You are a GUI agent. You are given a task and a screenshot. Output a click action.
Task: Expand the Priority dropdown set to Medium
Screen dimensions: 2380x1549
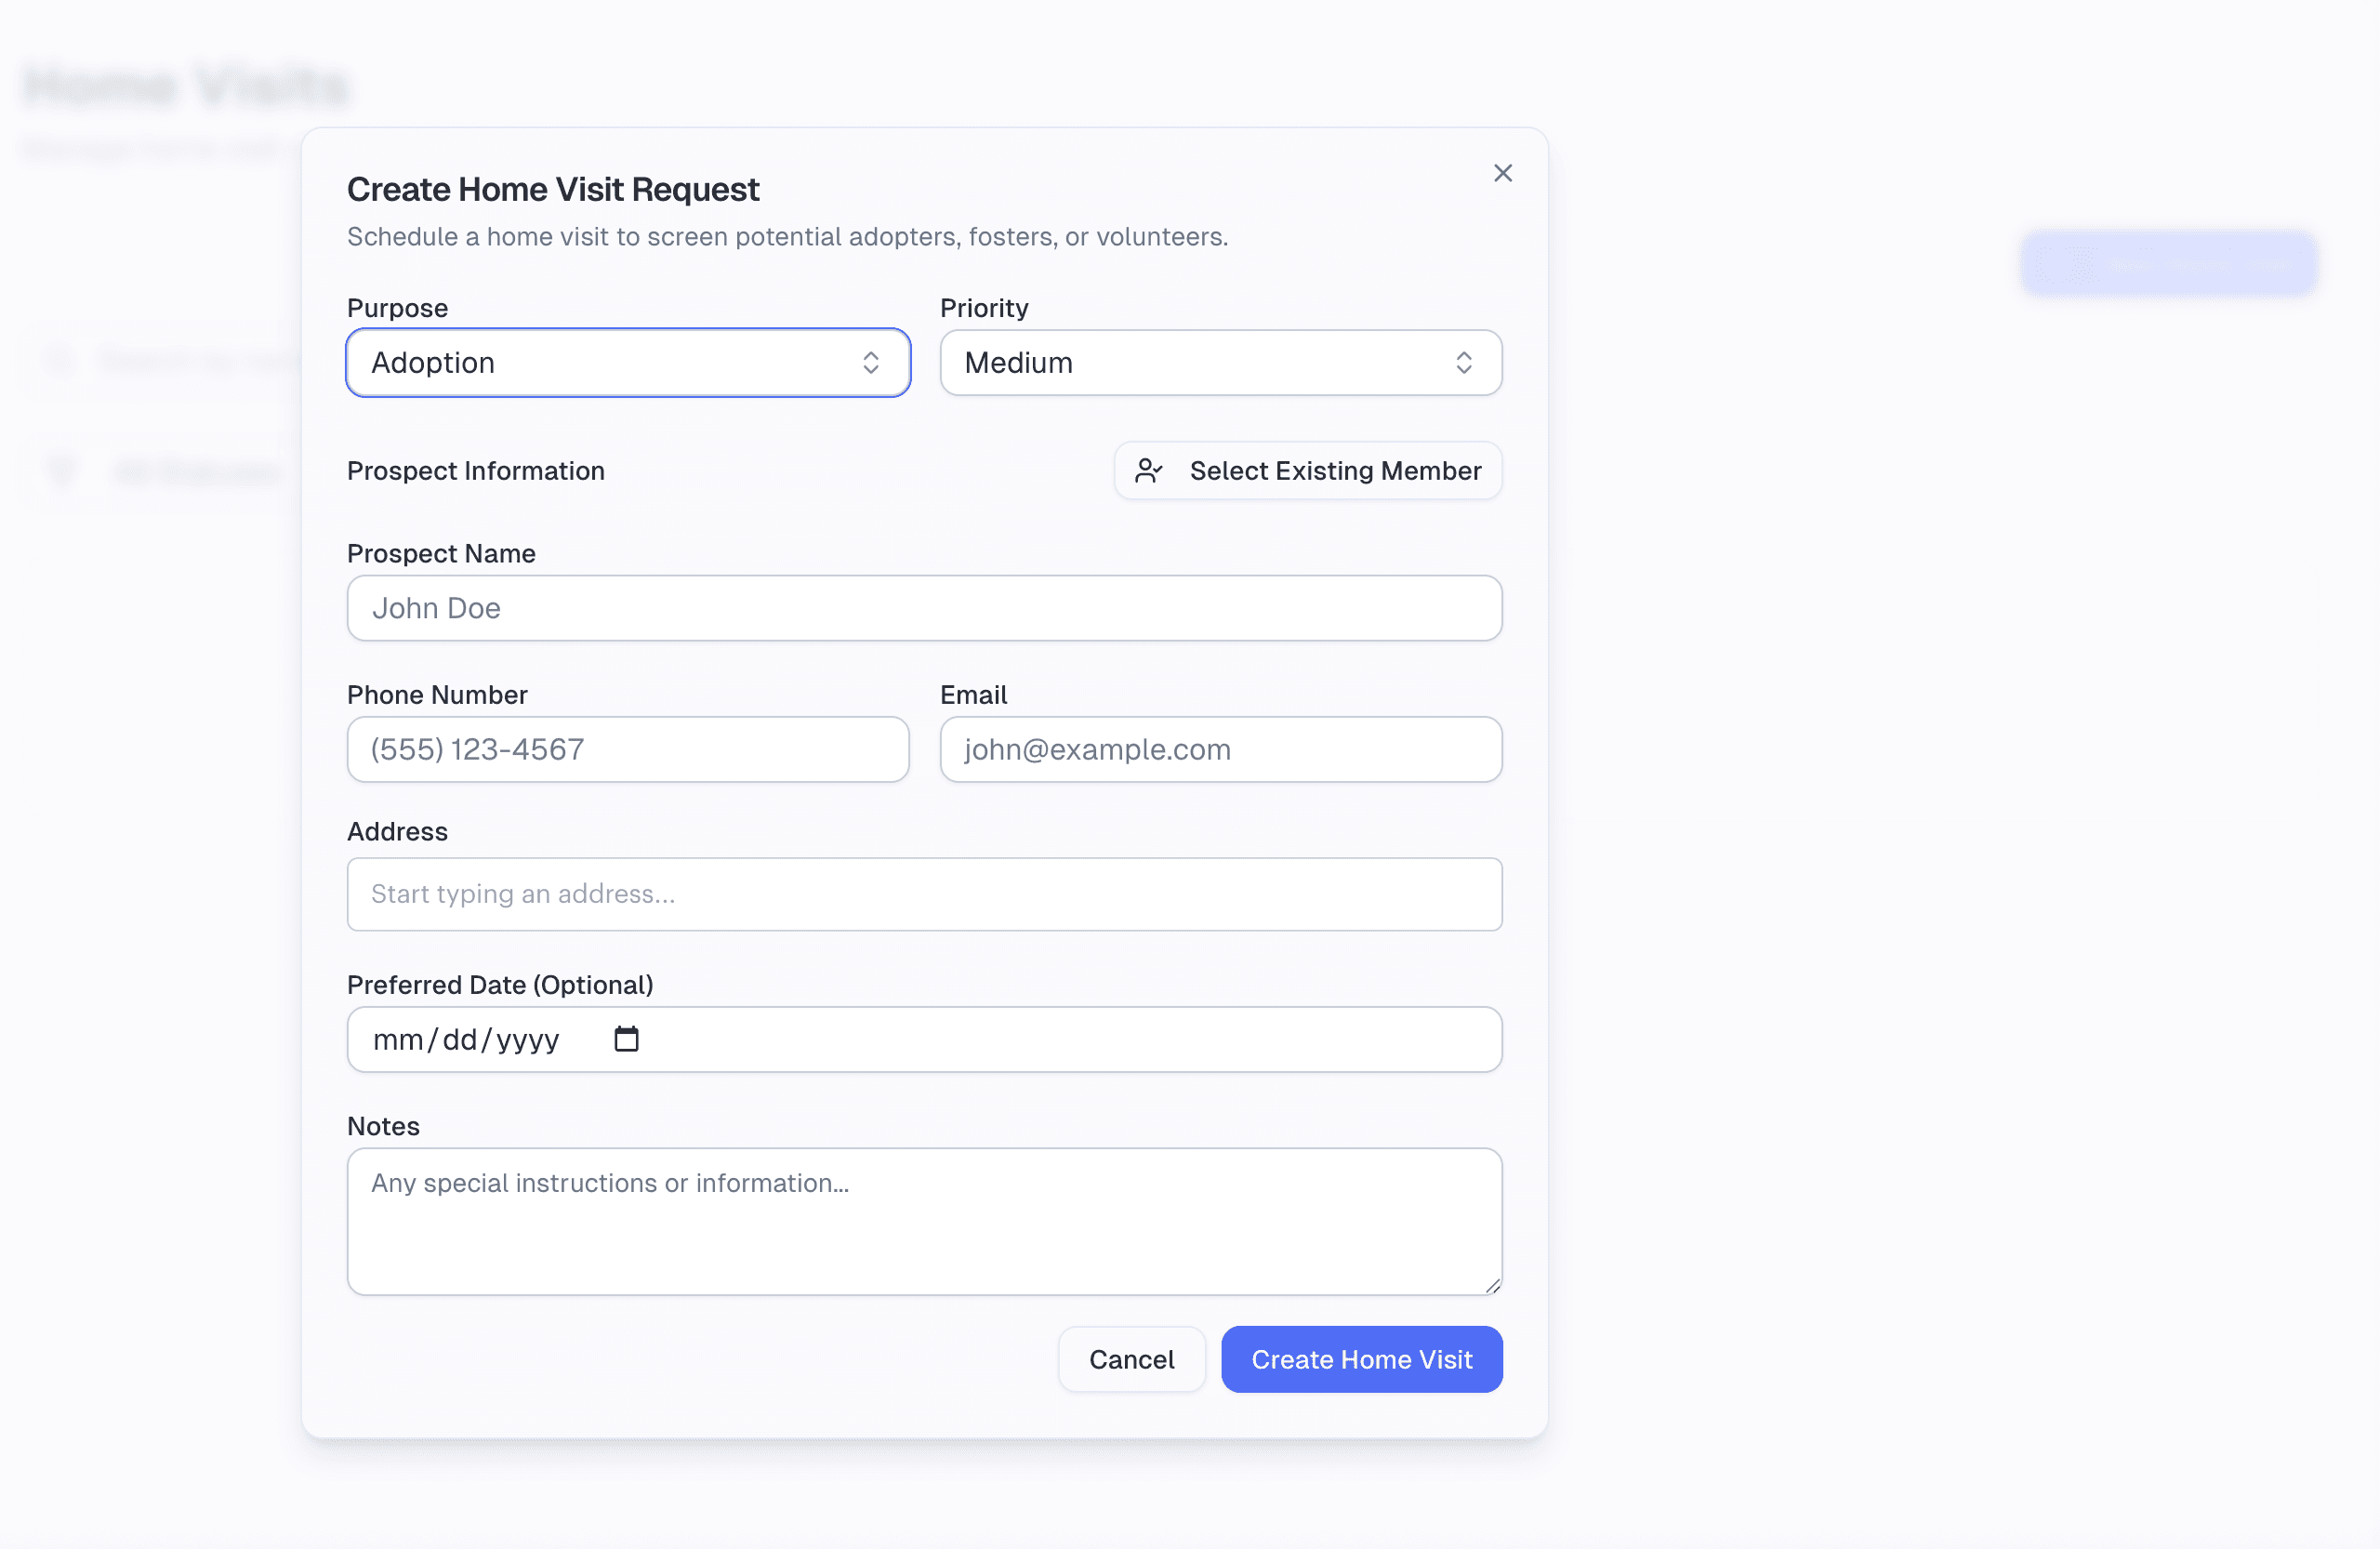click(1220, 362)
